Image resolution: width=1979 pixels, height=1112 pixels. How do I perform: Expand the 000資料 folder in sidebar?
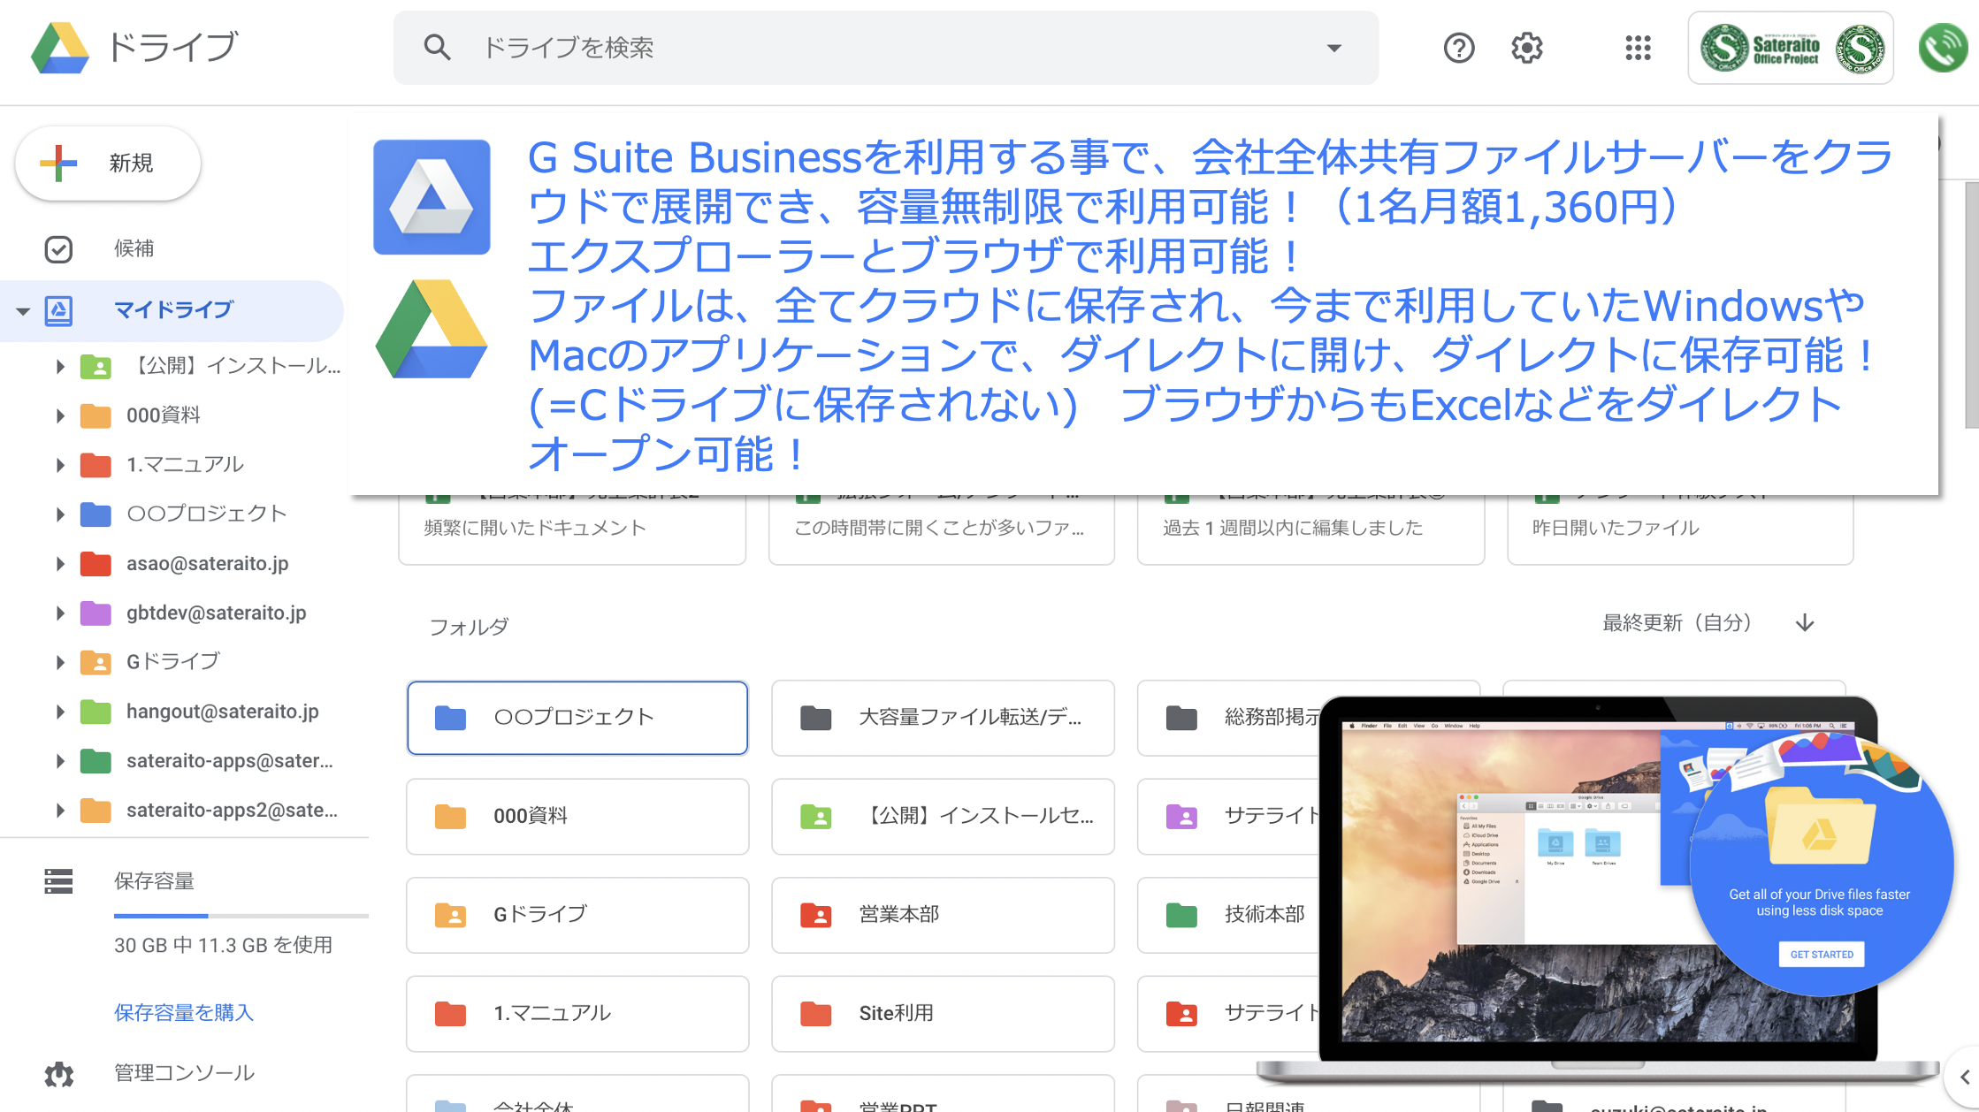[x=59, y=415]
